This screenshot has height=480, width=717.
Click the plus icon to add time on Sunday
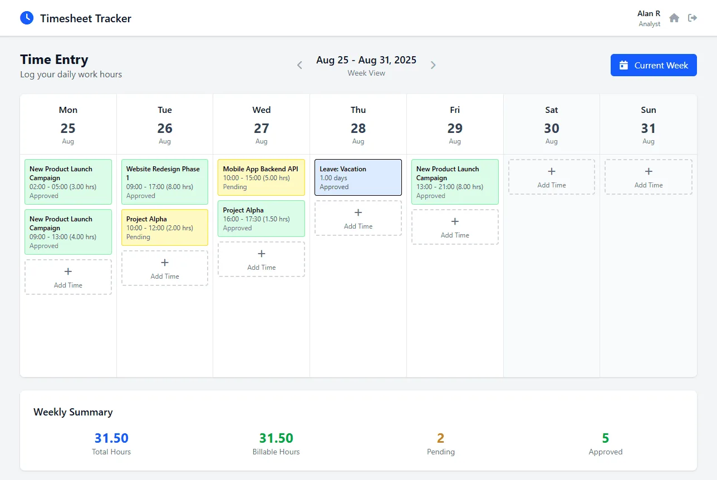point(648,172)
